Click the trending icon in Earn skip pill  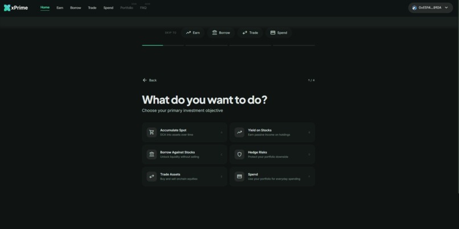pos(188,33)
